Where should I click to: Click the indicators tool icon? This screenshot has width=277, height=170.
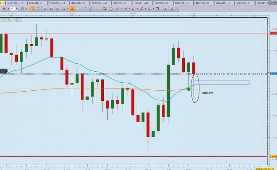(117, 8)
